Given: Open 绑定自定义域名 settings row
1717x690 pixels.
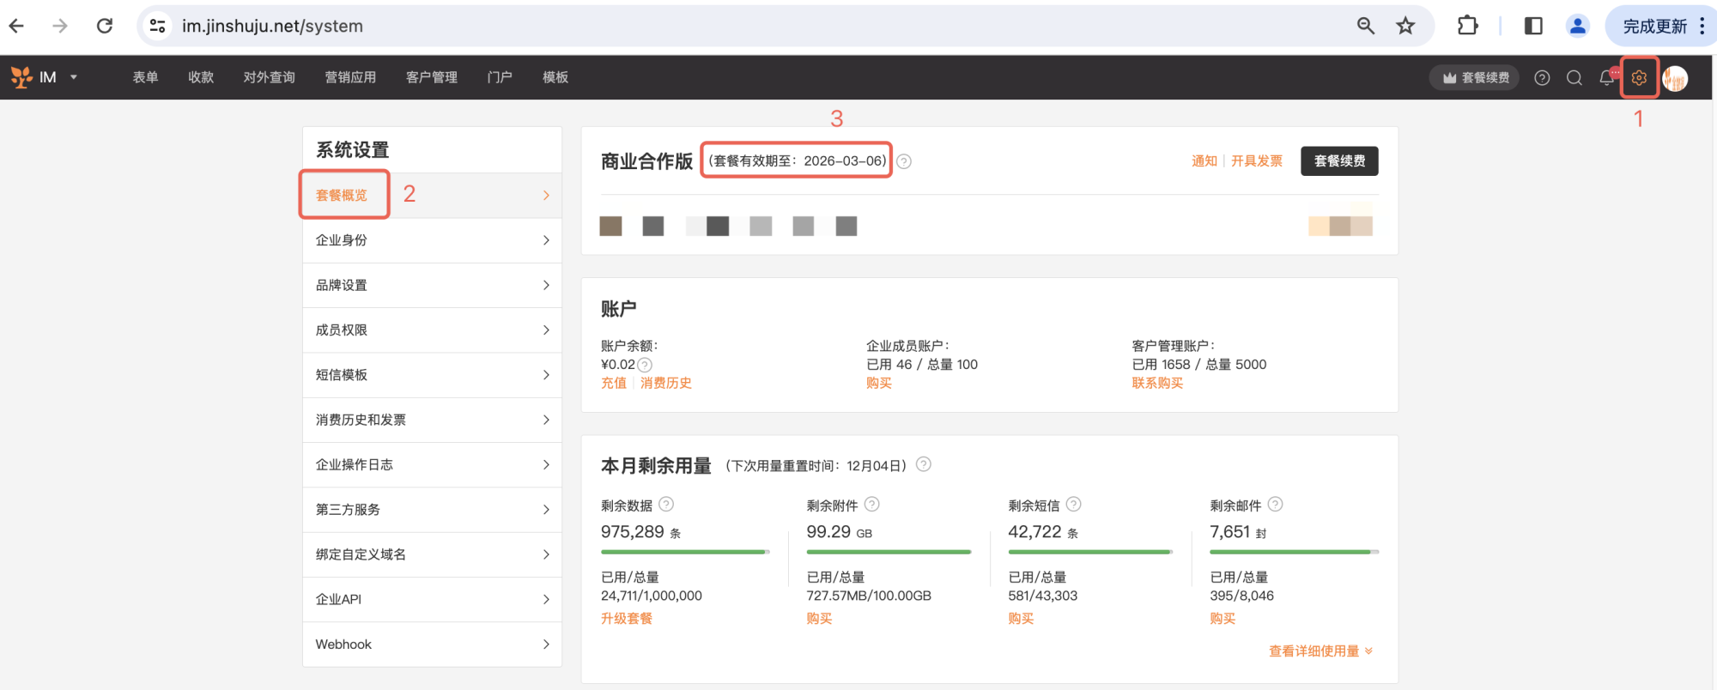Looking at the screenshot, I should tap(433, 554).
